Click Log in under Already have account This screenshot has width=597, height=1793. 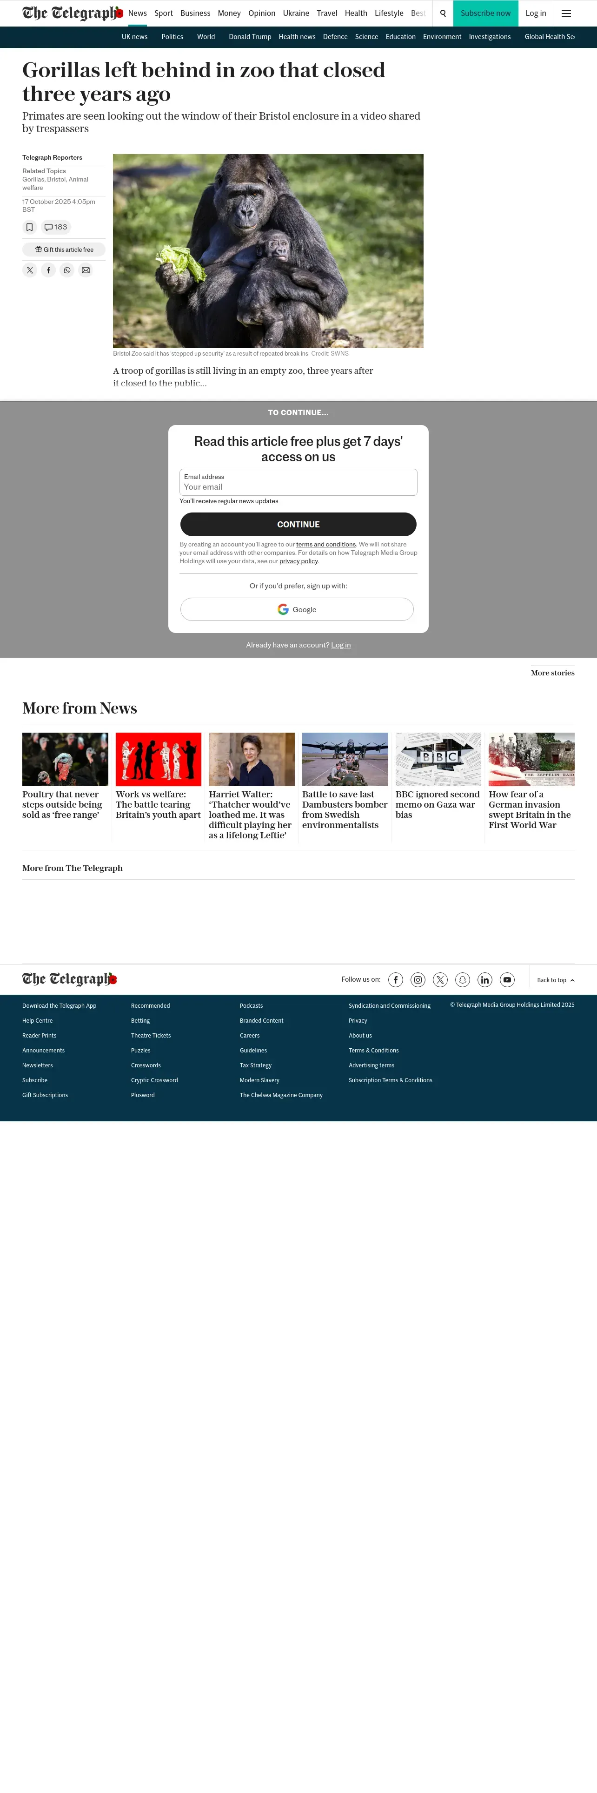click(340, 645)
